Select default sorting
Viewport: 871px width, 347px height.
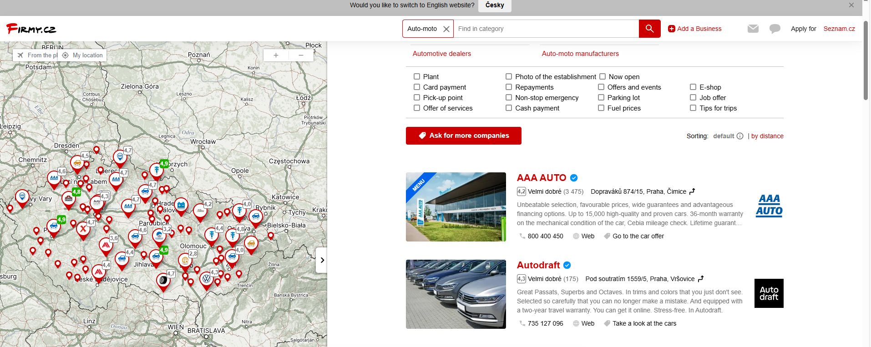[724, 136]
